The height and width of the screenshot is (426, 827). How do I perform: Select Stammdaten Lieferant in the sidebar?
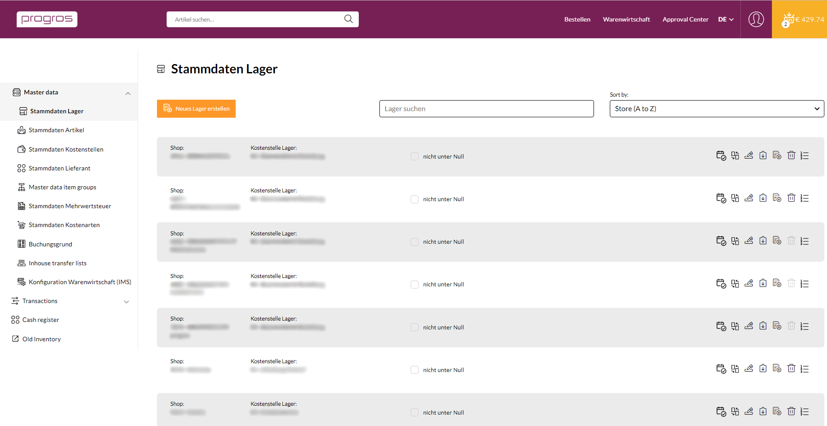tap(59, 168)
